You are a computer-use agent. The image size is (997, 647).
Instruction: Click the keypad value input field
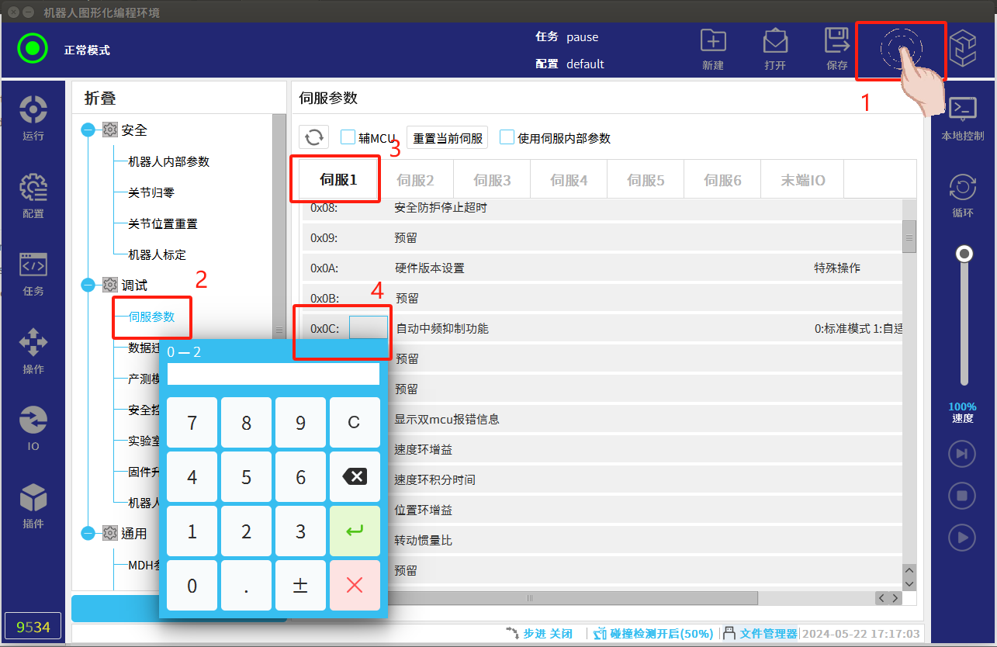point(273,374)
